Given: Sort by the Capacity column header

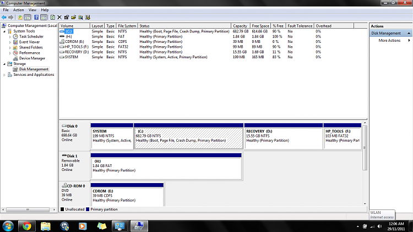Looking at the screenshot, I should (240, 26).
